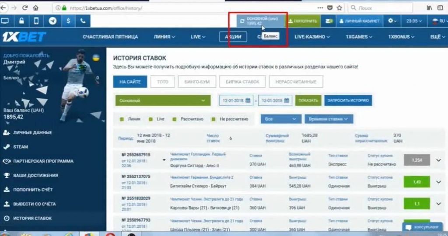Click the Запросить историю button

[x=348, y=101]
